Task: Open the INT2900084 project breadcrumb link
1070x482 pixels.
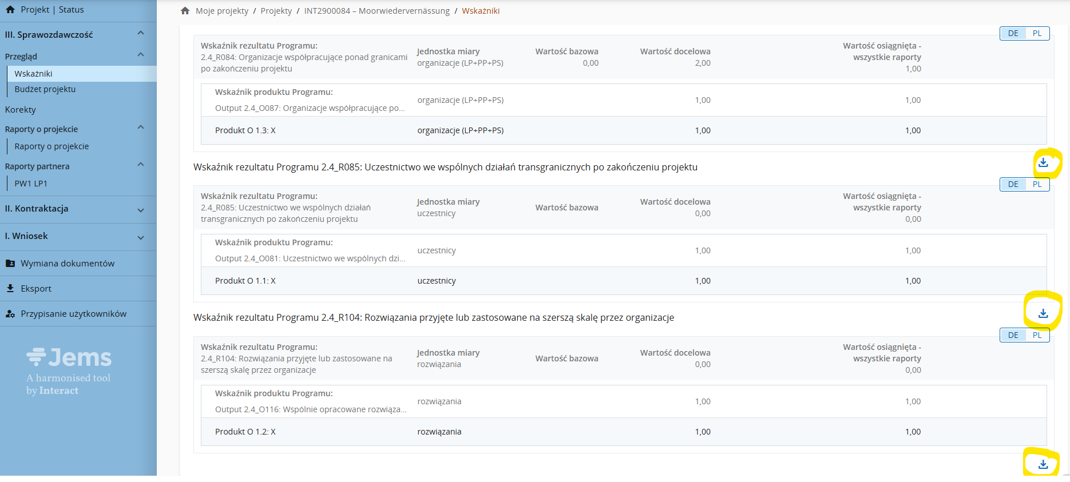Action: [x=377, y=11]
